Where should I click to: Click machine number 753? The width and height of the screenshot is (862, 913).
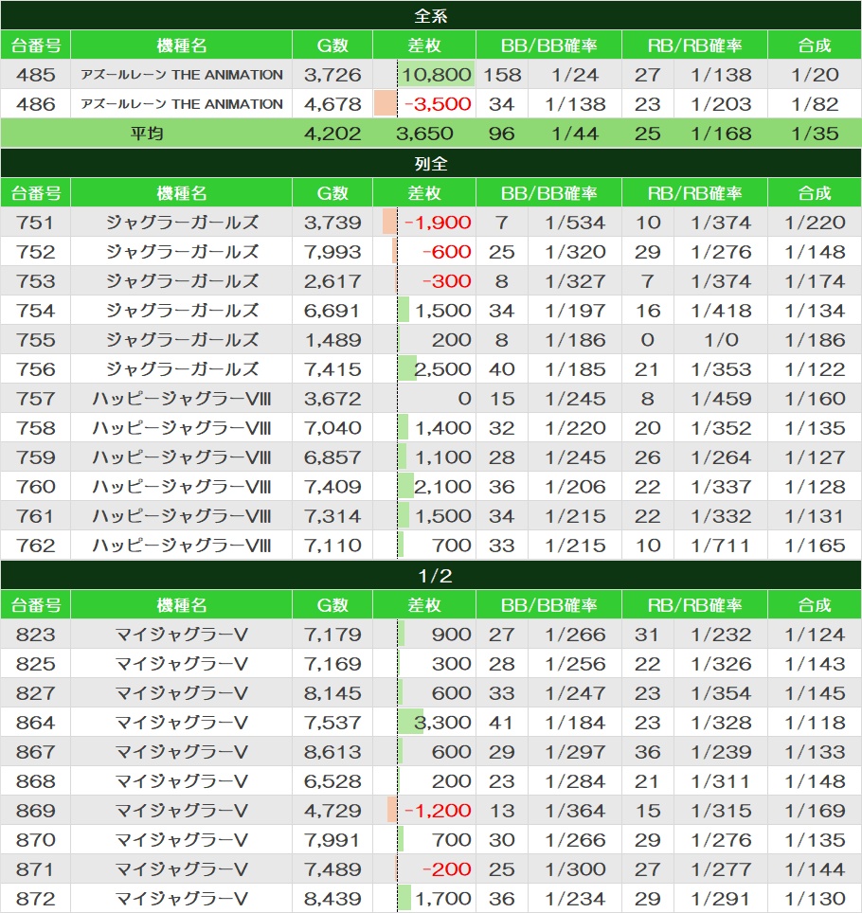pyautogui.click(x=36, y=281)
